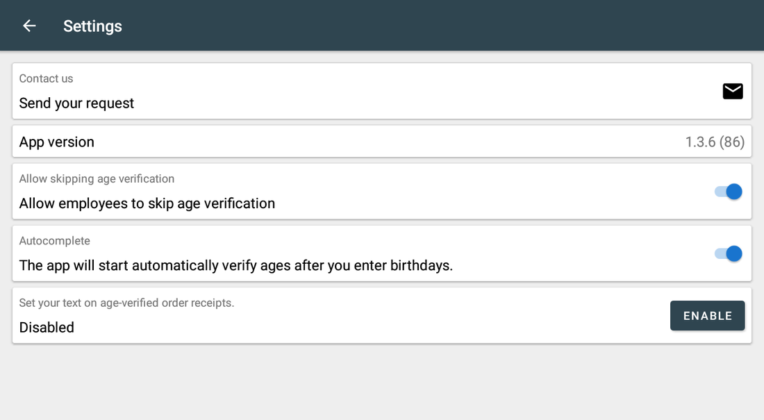The height and width of the screenshot is (420, 764).
Task: Click blank middle of App version row
Action: pyautogui.click(x=390, y=142)
